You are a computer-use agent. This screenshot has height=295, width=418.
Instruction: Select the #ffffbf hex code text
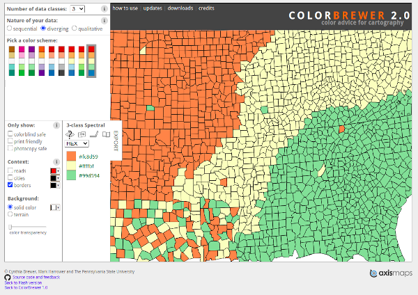click(x=86, y=166)
